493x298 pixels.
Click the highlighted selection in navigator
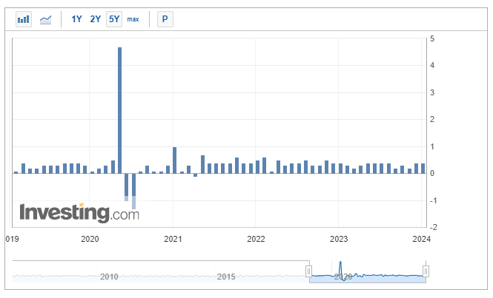[367, 271]
